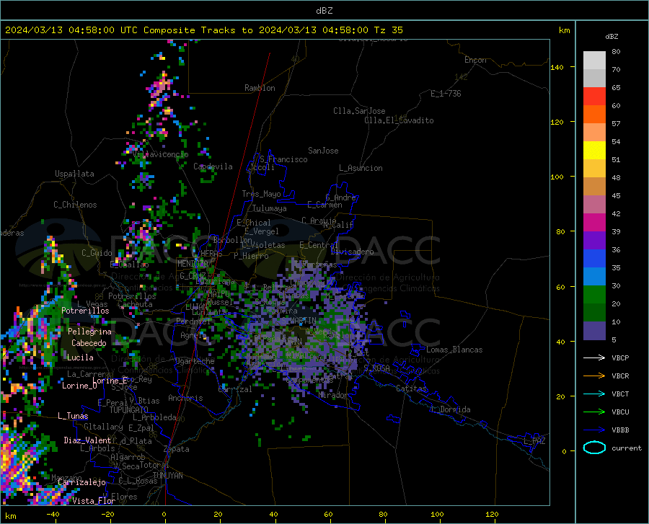649x524 pixels.
Task: Click the '100' km tick on right axis
Action: pyautogui.click(x=557, y=177)
